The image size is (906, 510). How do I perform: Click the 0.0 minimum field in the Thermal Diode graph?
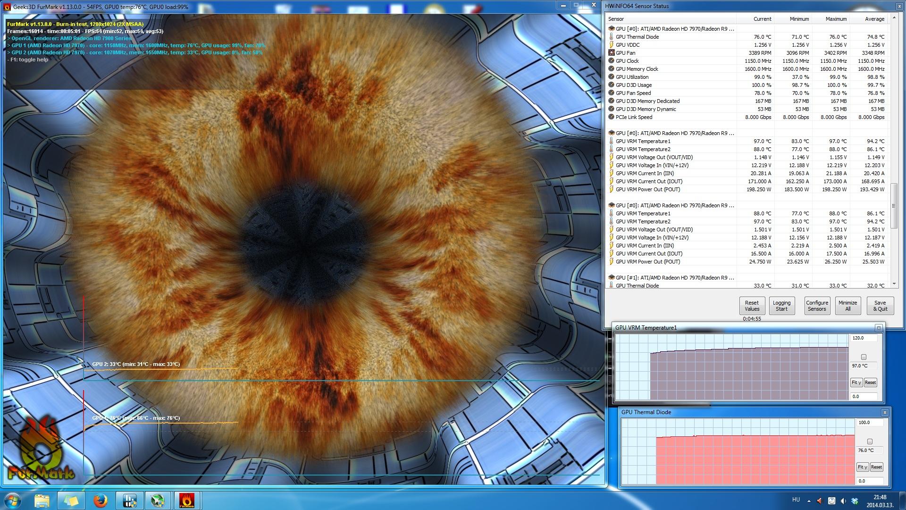coord(870,481)
